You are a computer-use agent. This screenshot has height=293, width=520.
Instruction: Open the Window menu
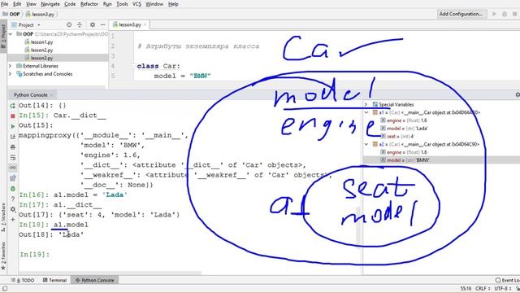click(x=154, y=4)
